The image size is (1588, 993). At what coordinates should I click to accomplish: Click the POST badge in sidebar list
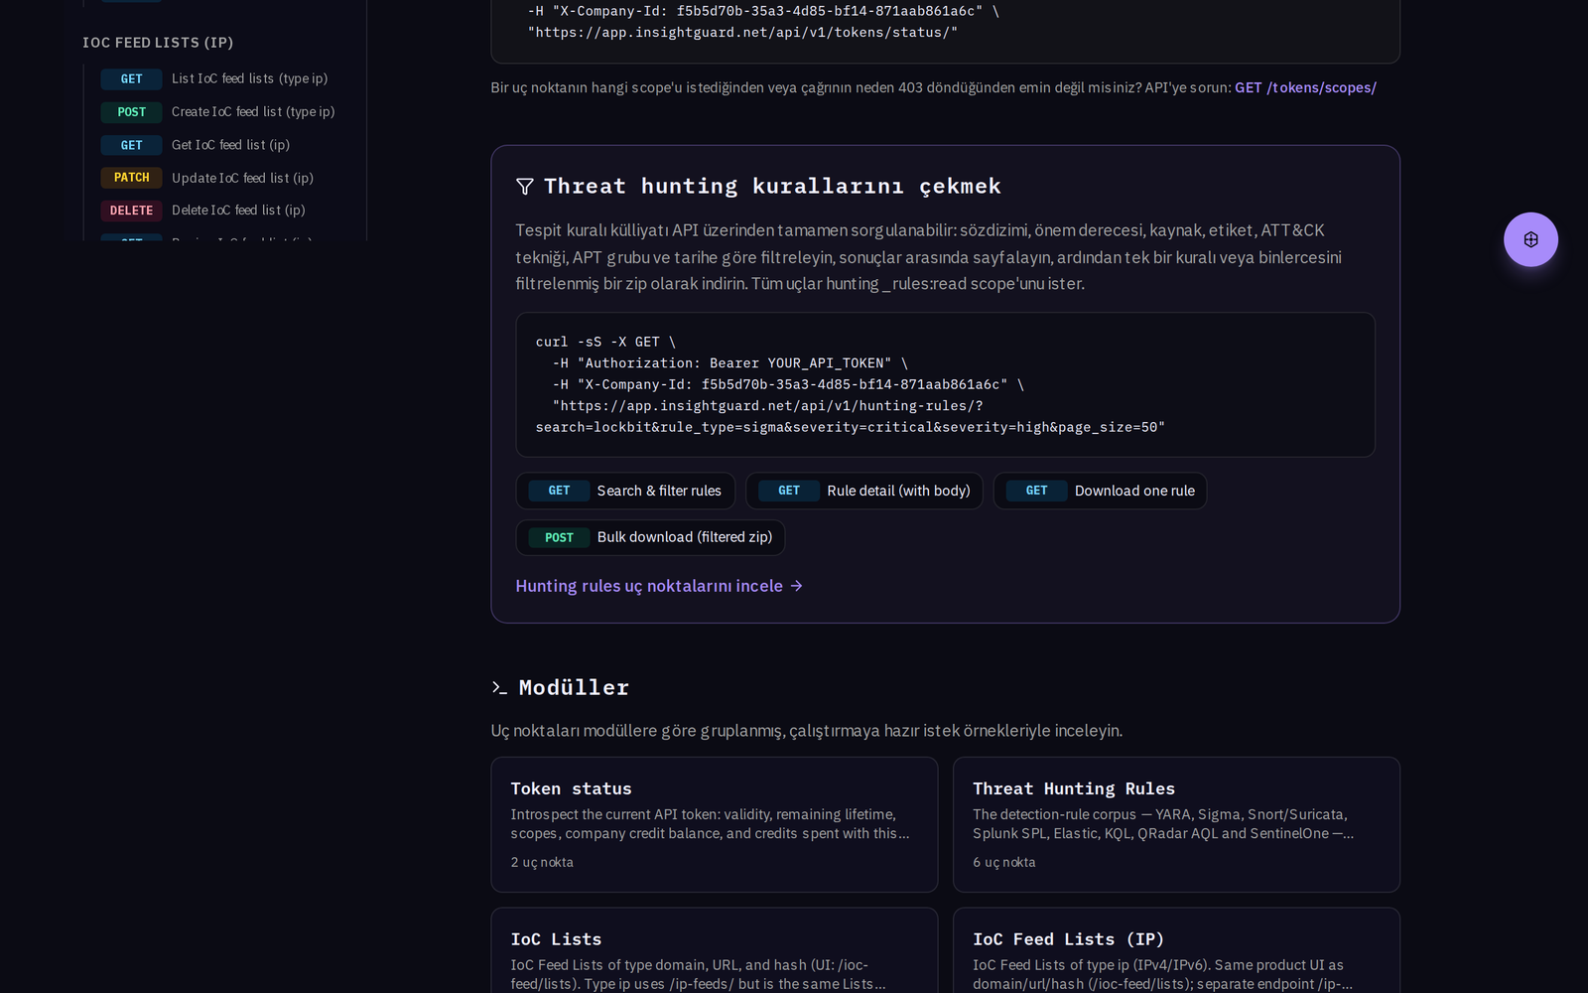(x=131, y=112)
